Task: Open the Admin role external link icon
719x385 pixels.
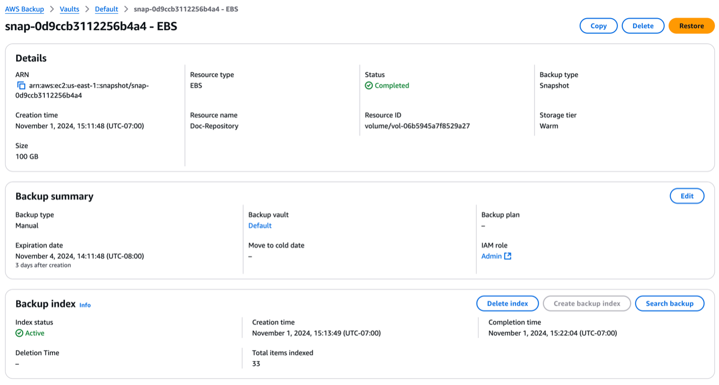Action: click(508, 256)
